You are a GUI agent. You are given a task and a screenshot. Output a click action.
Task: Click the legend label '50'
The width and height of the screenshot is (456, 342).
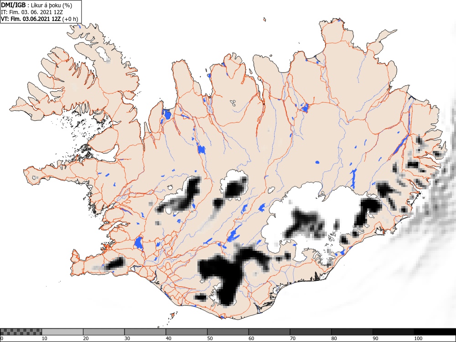210,338
